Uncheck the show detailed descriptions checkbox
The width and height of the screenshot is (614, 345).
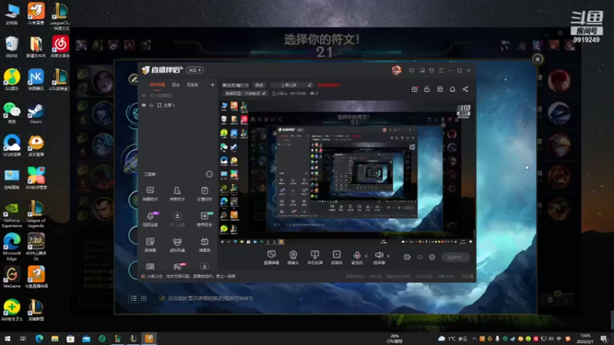162,298
